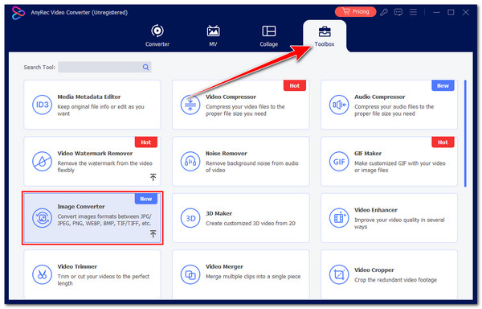This screenshot has height=309, width=482.
Task: Click the Noise Remover headphones icon
Action: [190, 161]
